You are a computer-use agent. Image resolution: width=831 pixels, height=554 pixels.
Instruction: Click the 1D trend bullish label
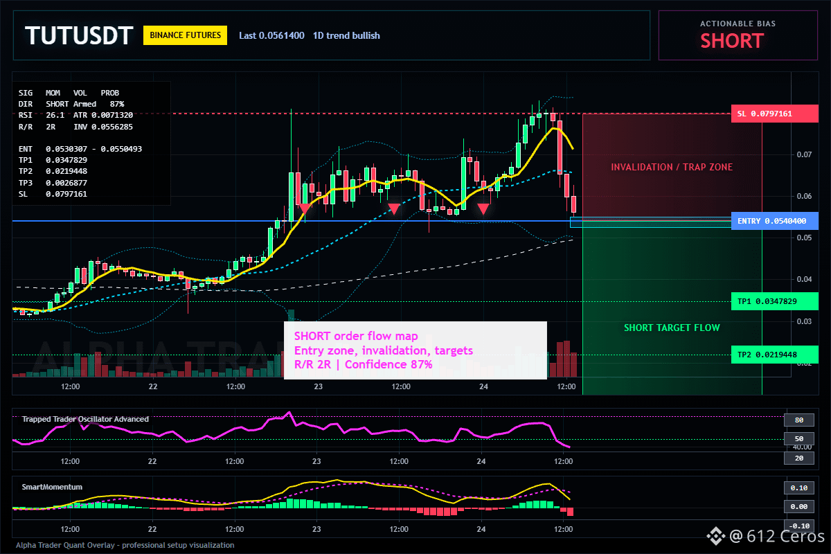(346, 35)
